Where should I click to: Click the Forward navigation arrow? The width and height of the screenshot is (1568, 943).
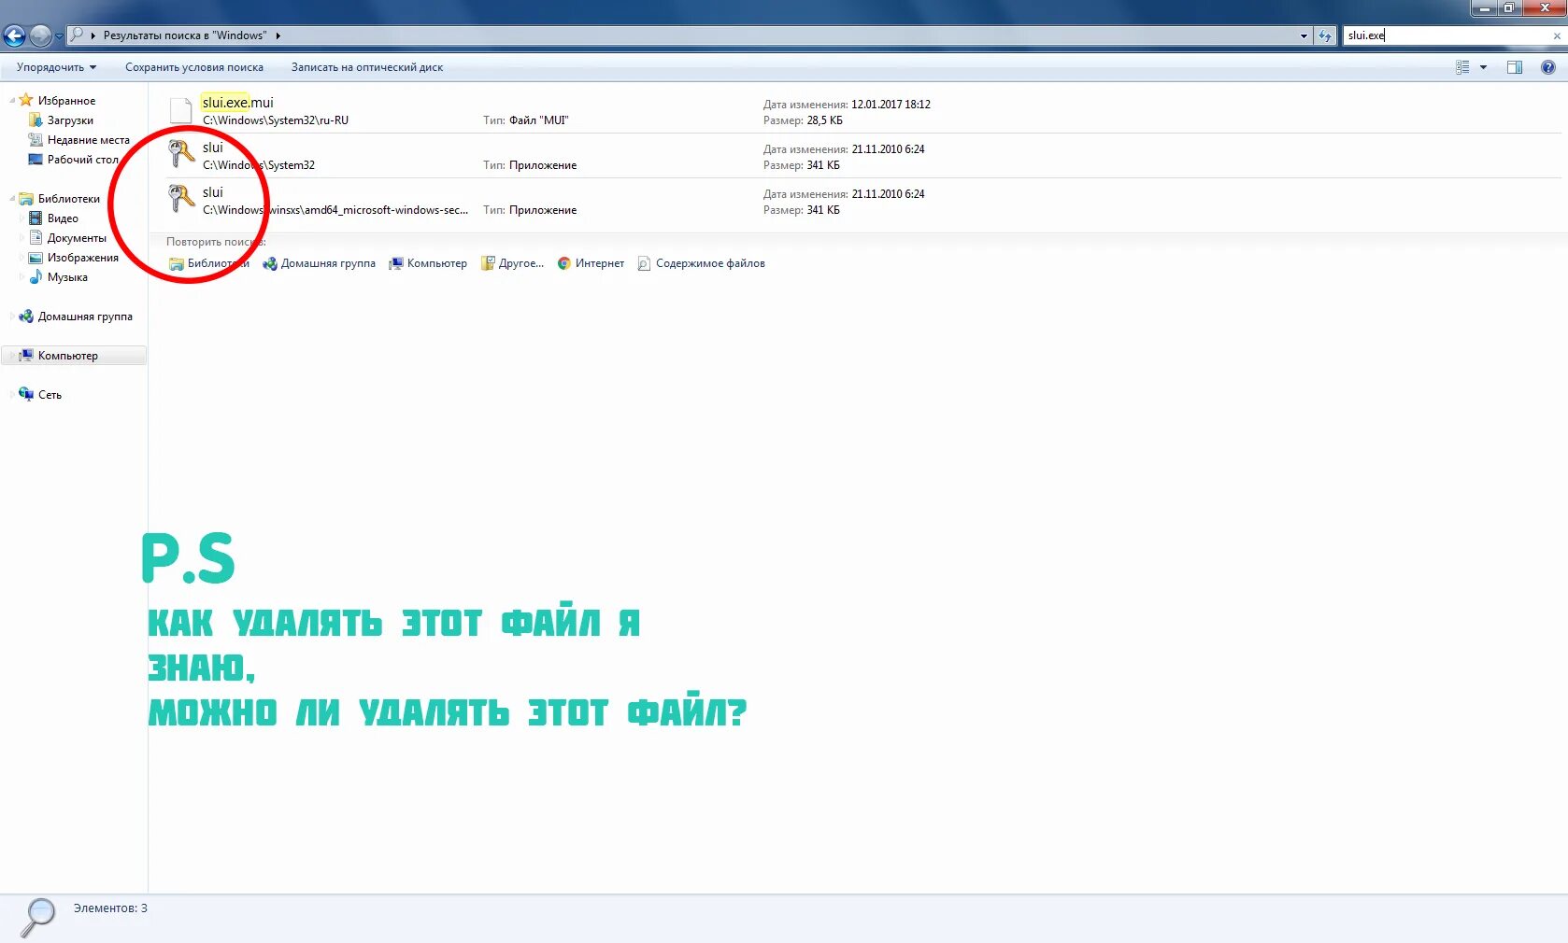pos(40,36)
